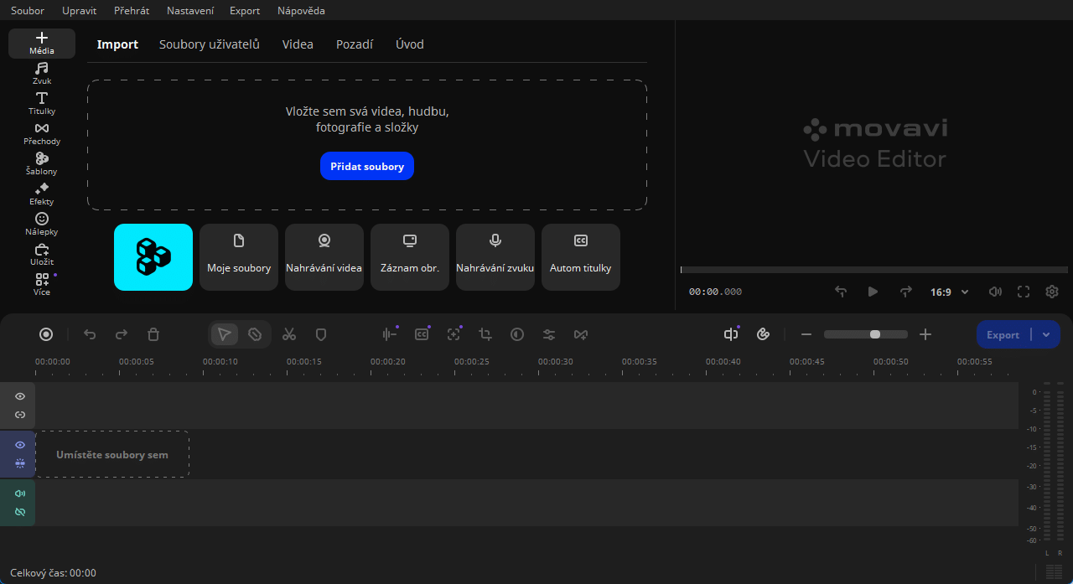Select the Import tab
Image resolution: width=1073 pixels, height=584 pixels.
[117, 44]
